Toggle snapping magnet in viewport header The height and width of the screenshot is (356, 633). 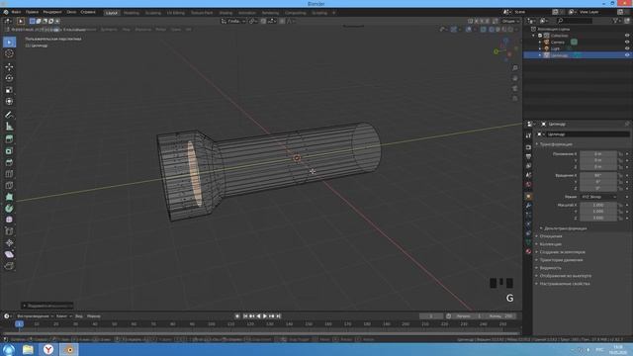263,21
